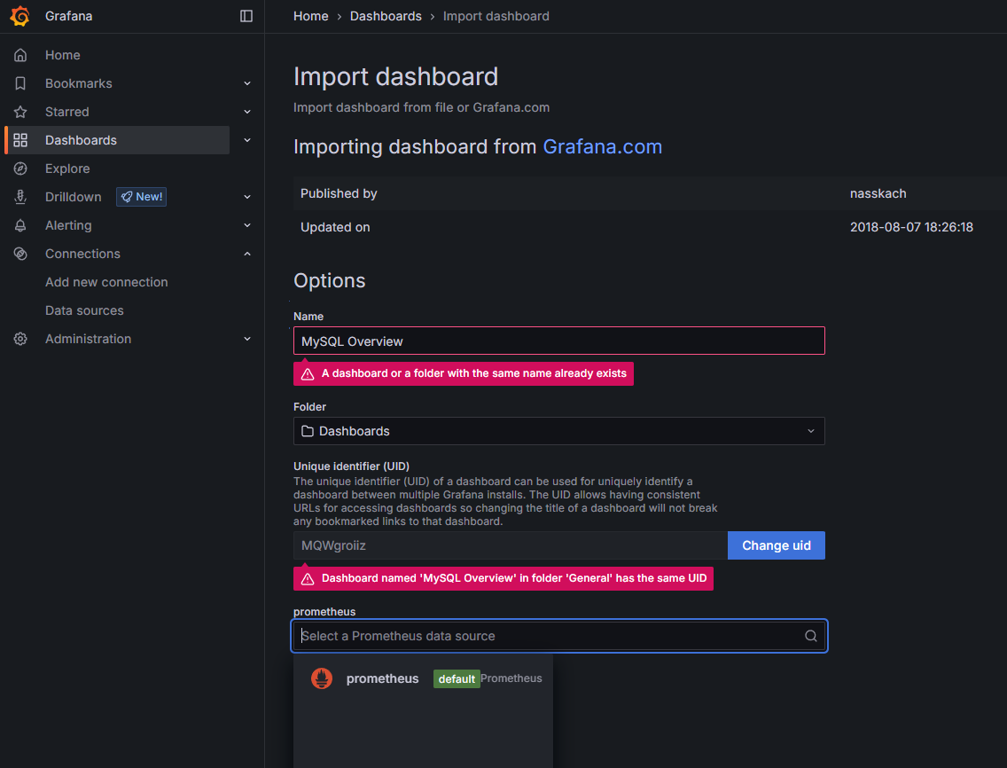
Task: Click the 'Unique identifier (UID)' label
Action: coord(351,466)
